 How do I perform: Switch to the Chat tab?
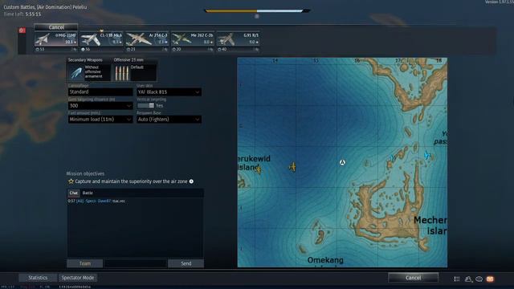[74, 193]
